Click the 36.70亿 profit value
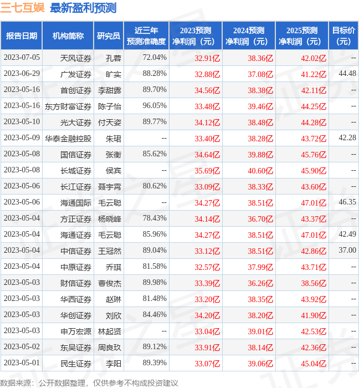Viewport: 359px width, 388px height. click(260, 219)
